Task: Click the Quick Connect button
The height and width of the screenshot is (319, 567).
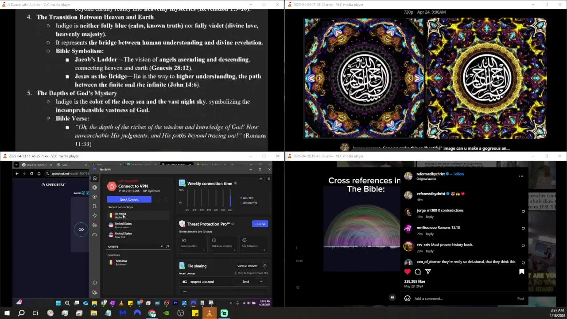Action: (x=129, y=199)
